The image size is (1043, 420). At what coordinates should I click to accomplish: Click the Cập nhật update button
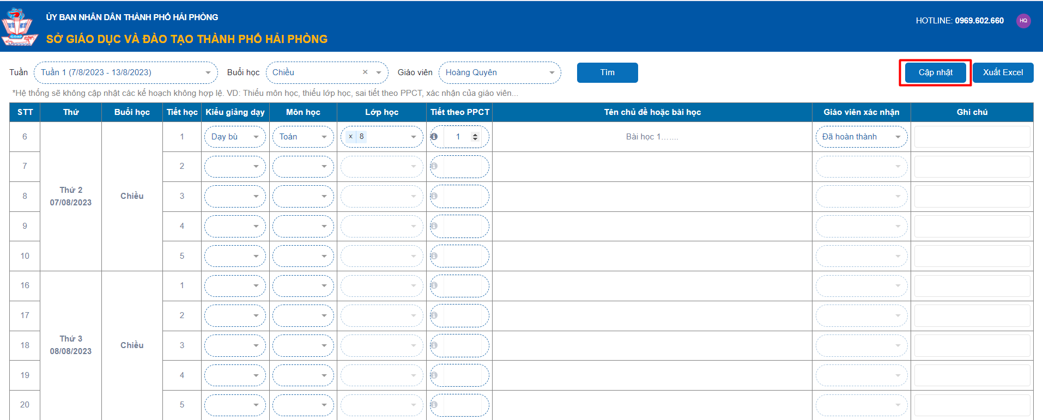click(x=935, y=72)
